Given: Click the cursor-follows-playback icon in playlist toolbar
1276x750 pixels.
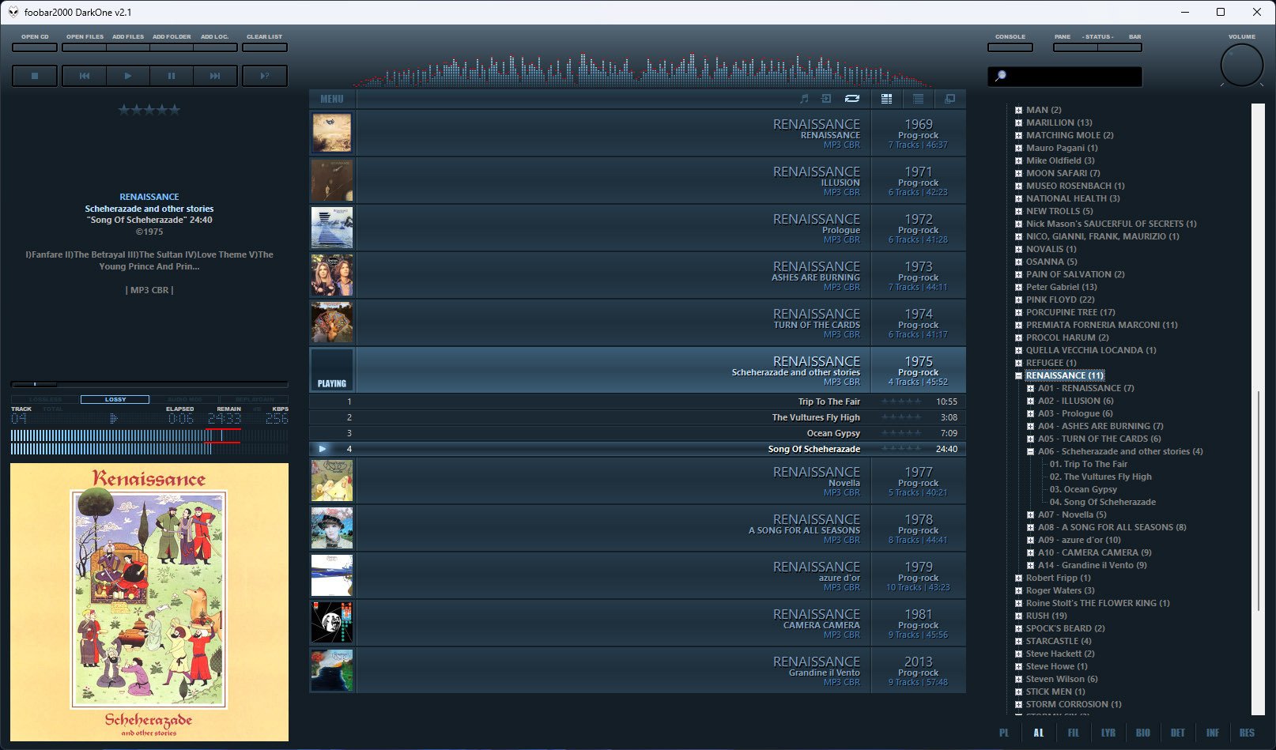Looking at the screenshot, I should [826, 99].
